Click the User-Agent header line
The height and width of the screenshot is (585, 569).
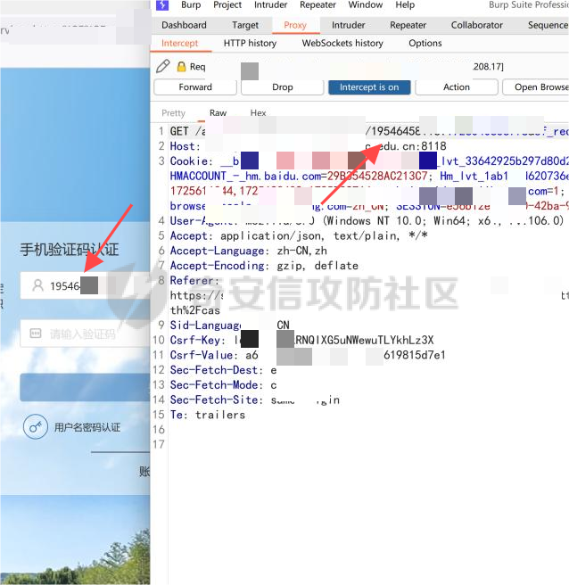point(367,221)
